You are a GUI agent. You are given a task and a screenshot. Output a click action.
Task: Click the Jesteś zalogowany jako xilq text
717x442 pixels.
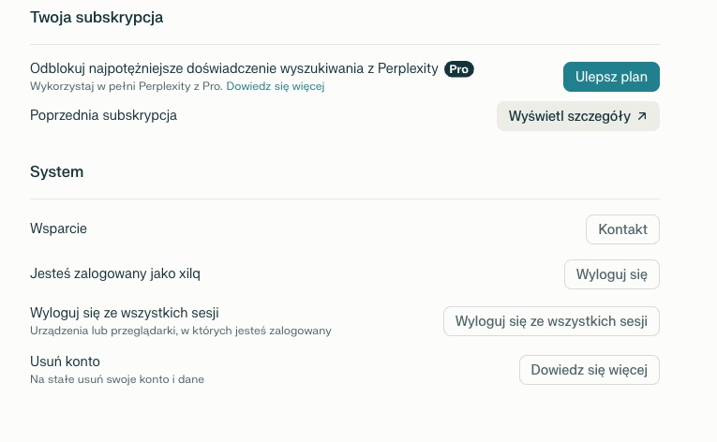(115, 274)
